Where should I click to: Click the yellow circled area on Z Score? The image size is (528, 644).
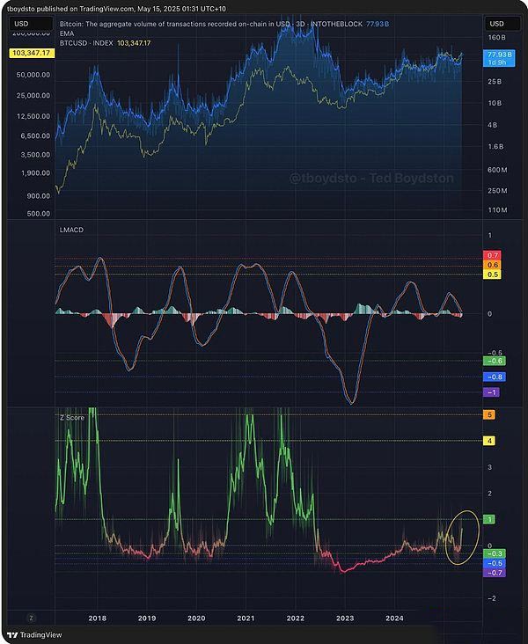click(x=461, y=537)
